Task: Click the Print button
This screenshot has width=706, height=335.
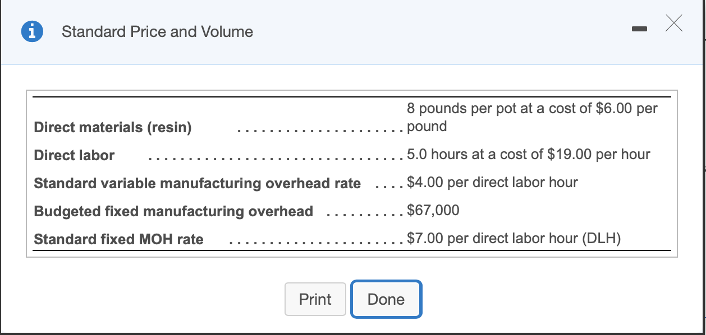Action: pyautogui.click(x=315, y=299)
